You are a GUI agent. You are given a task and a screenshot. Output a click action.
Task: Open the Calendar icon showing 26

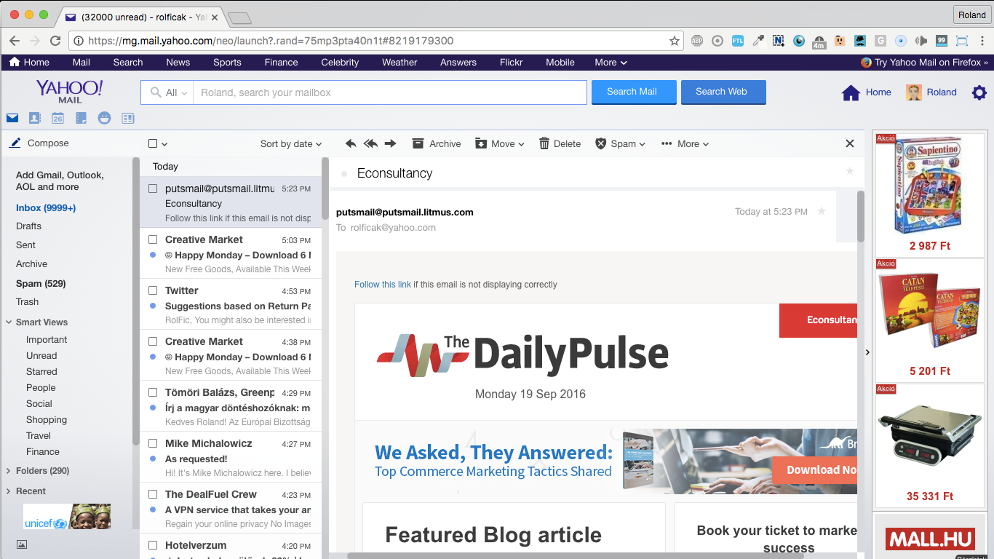57,117
